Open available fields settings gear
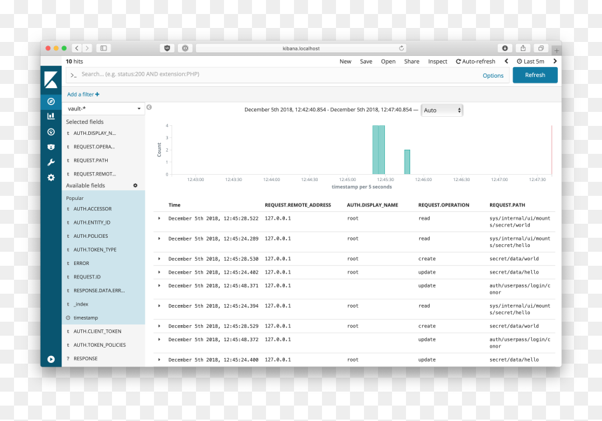The image size is (602, 421). [135, 185]
